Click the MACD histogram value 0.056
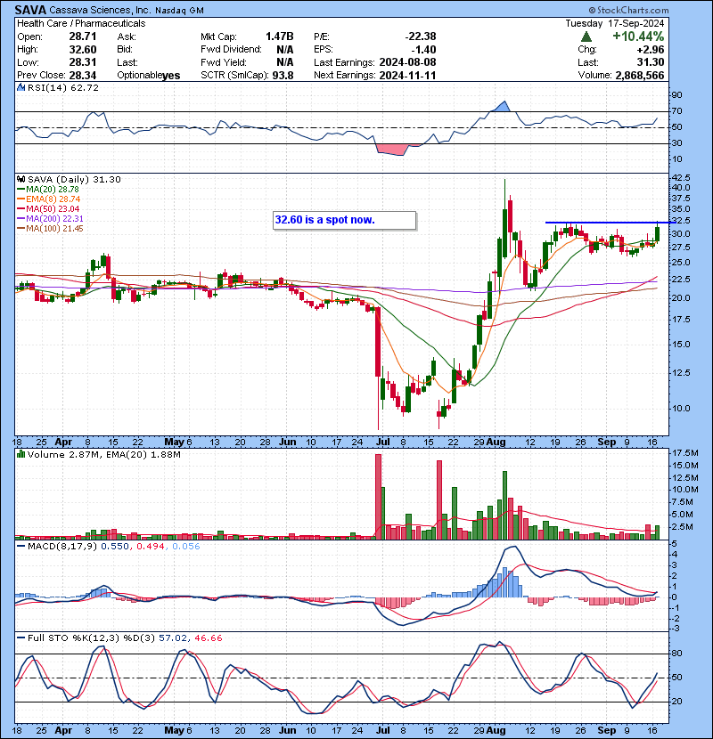713x739 pixels. point(186,547)
